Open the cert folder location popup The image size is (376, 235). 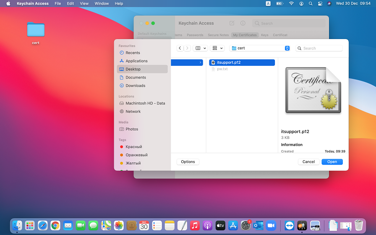coord(260,48)
